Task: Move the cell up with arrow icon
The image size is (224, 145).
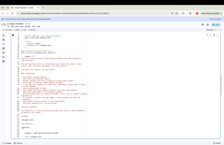Action: pos(208,35)
